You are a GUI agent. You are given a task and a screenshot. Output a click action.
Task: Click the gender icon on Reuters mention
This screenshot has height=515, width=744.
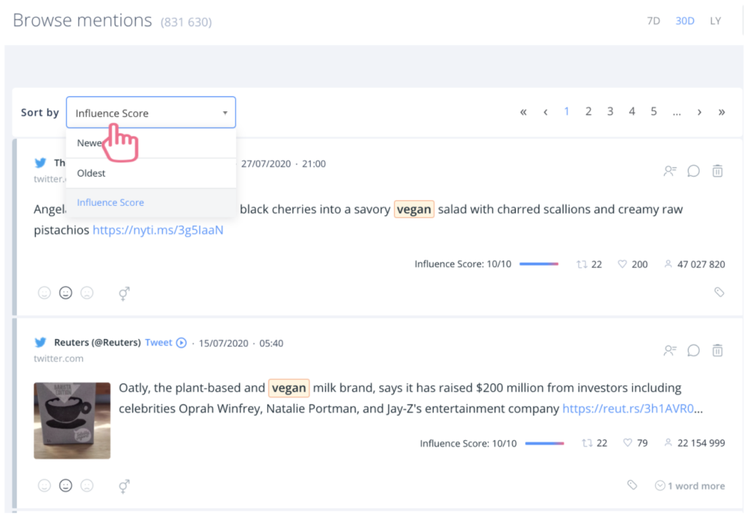(x=124, y=485)
